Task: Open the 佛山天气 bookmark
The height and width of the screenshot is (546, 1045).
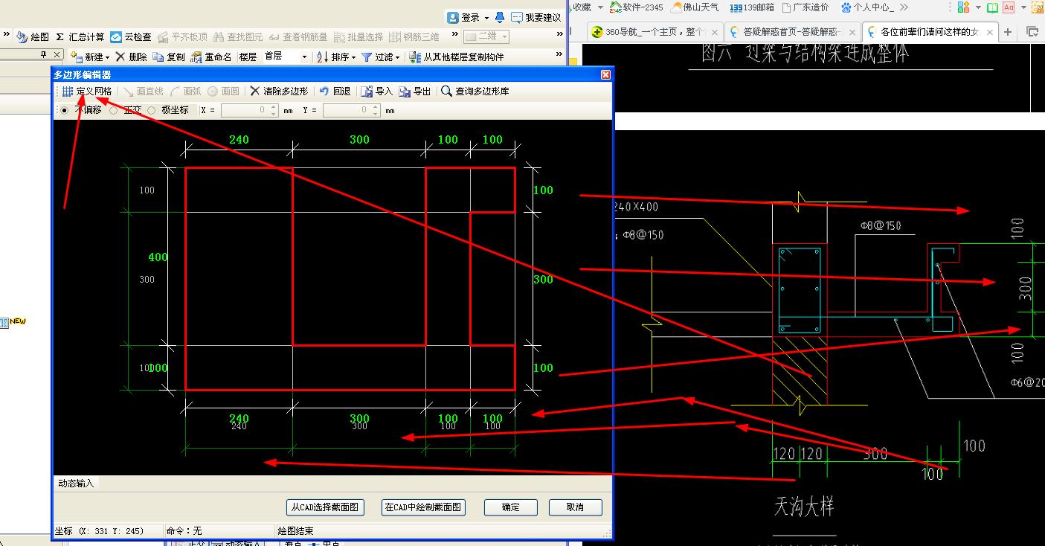Action: (695, 7)
